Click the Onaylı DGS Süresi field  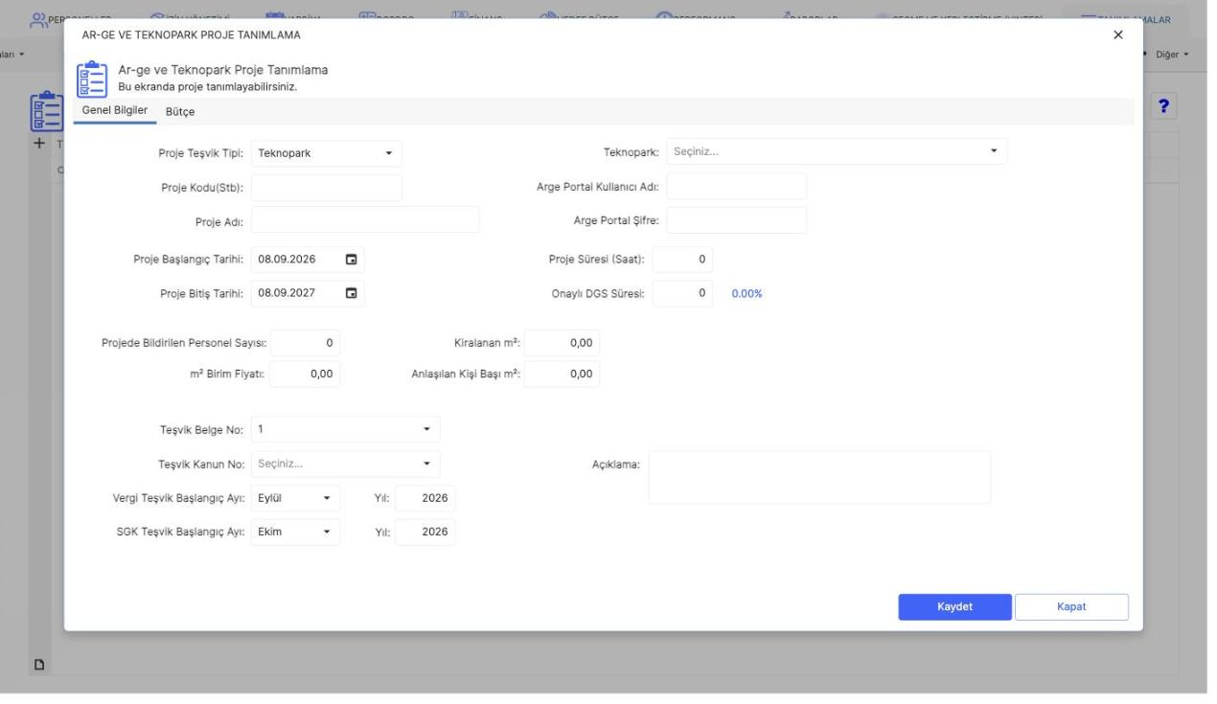(x=682, y=293)
